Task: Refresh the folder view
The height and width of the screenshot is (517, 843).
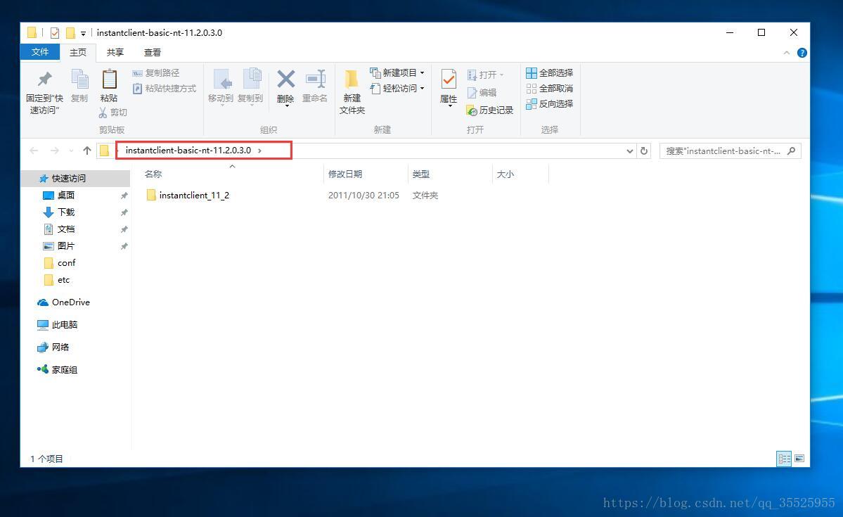Action: click(644, 151)
